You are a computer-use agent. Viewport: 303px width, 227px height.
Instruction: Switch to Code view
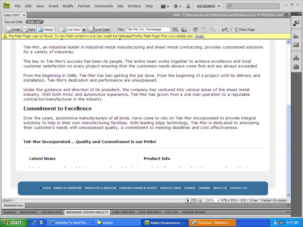(14, 30)
